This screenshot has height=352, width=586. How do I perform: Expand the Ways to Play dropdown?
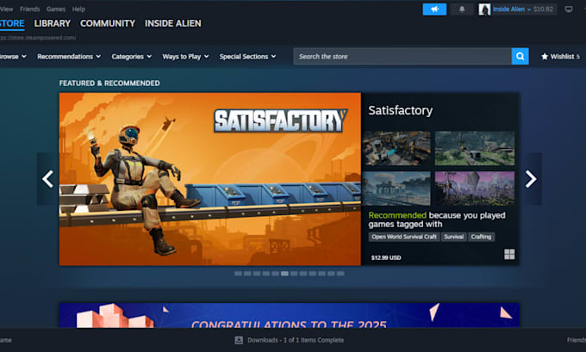pyautogui.click(x=185, y=57)
